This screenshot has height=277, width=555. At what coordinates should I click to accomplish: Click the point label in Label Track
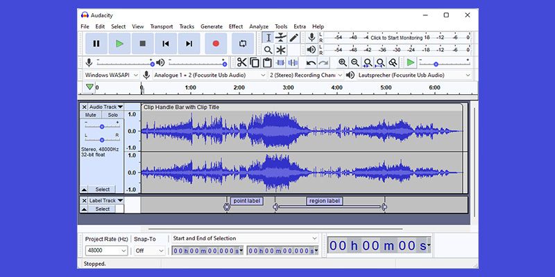(247, 201)
